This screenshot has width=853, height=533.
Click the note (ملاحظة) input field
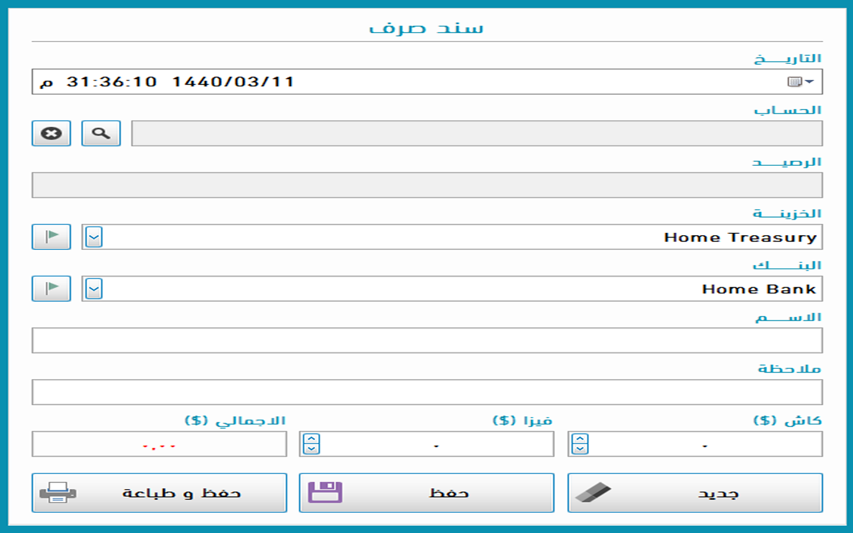(426, 392)
